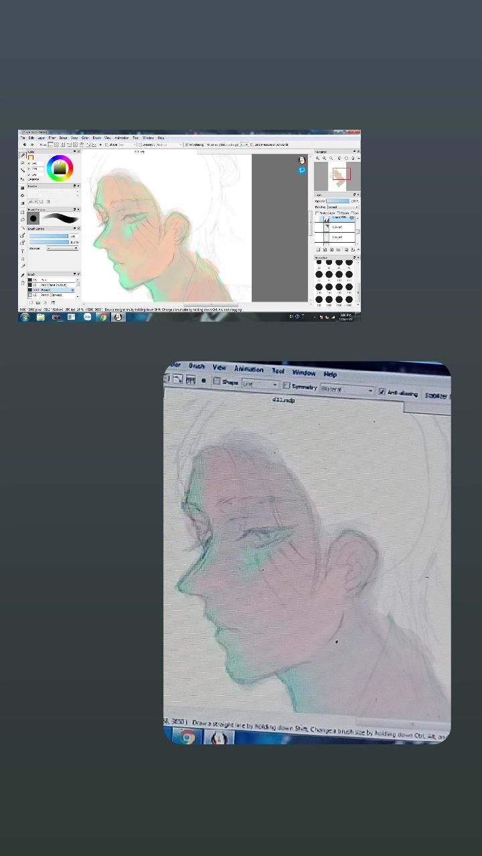Click the new layer icon in Layer panel
This screenshot has height=856, width=482.
(318, 249)
